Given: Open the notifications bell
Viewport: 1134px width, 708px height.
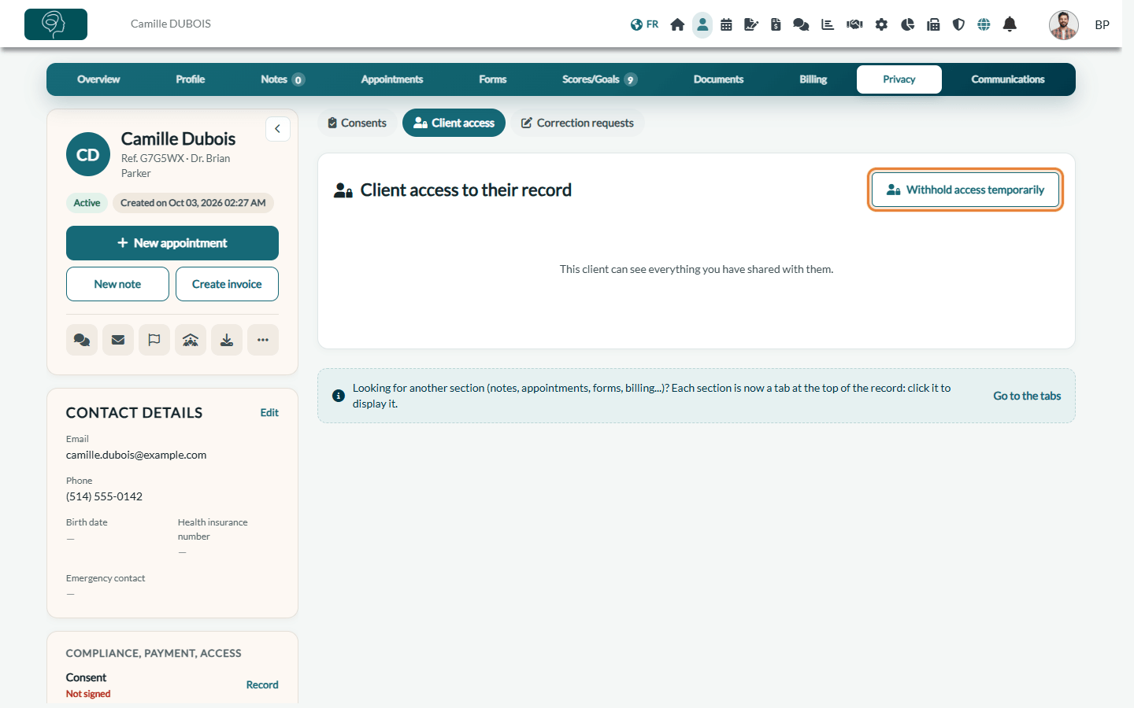Looking at the screenshot, I should click(1010, 24).
